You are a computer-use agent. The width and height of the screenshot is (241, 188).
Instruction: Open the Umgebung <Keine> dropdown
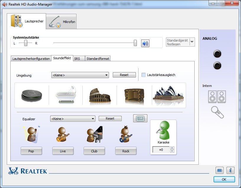tap(80, 75)
